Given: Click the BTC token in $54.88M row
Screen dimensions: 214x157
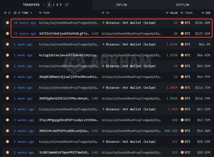Looking at the screenshot, I should [185, 131].
